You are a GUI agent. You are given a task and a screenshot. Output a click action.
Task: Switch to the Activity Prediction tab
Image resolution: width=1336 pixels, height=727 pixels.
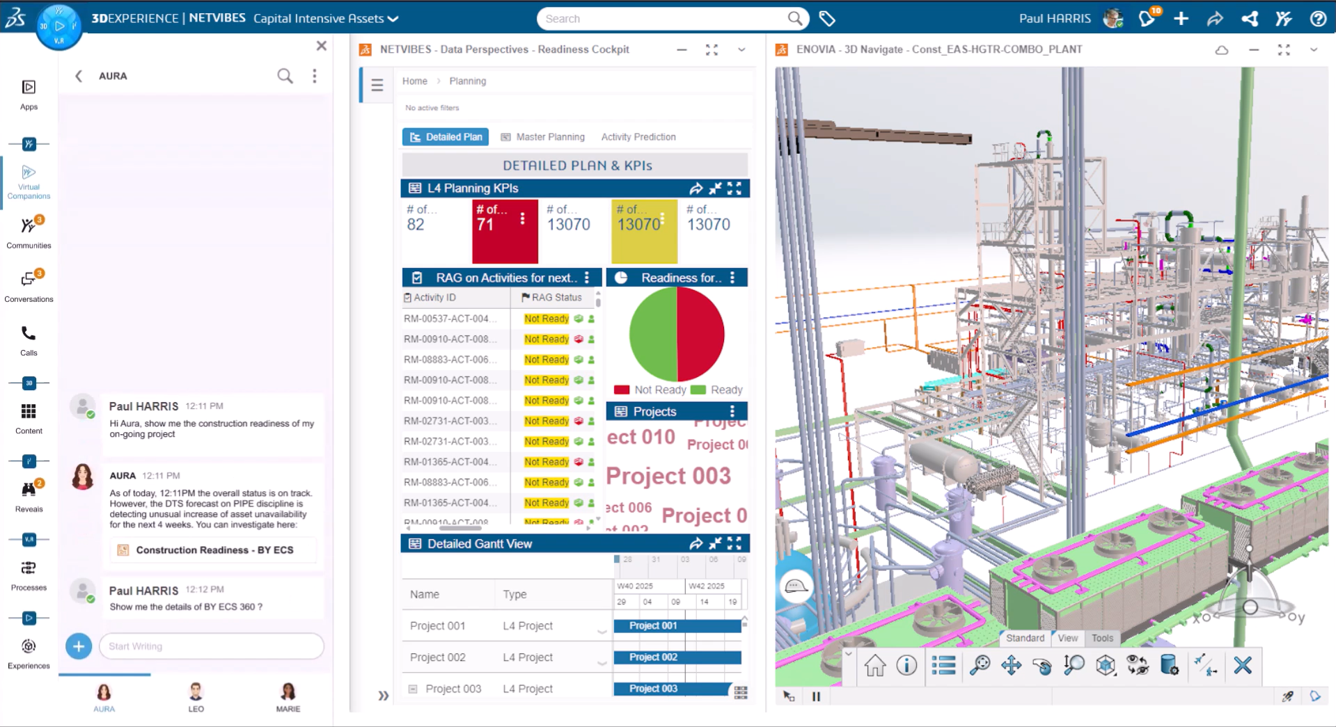point(638,137)
